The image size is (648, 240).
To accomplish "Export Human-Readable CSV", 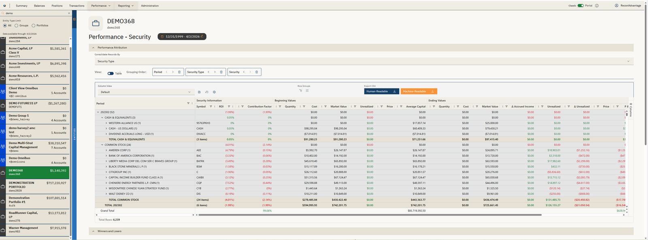I will (382, 91).
